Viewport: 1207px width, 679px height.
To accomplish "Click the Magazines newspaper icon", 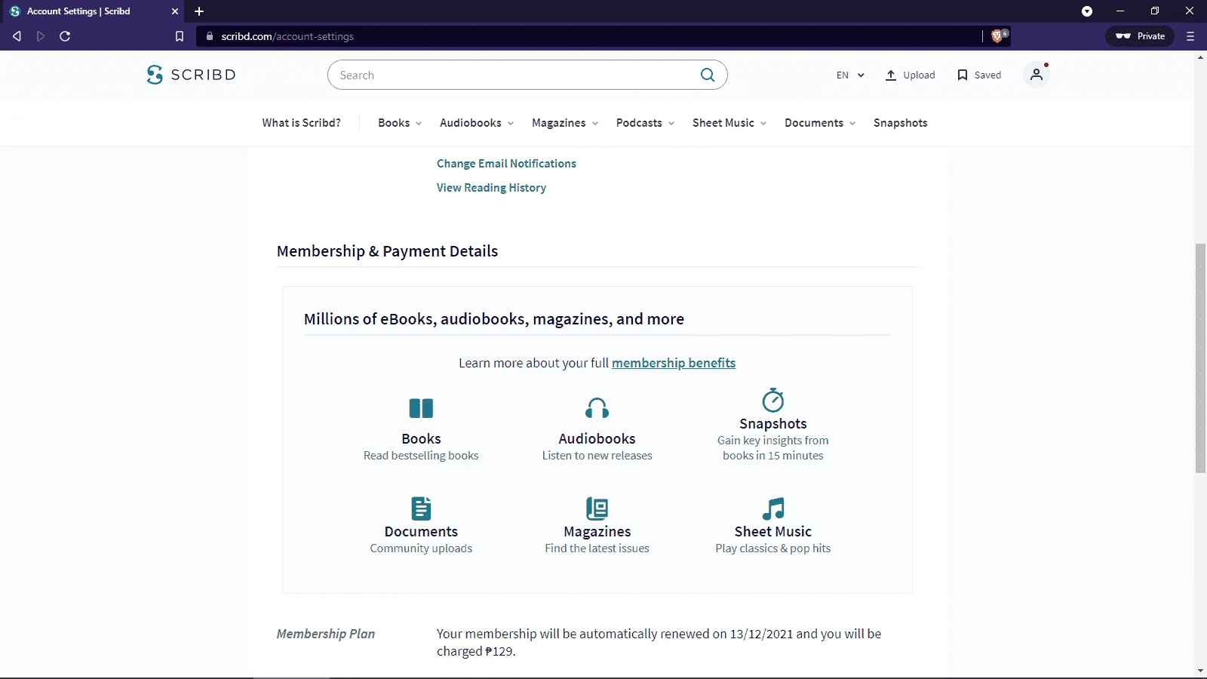I will point(597,508).
